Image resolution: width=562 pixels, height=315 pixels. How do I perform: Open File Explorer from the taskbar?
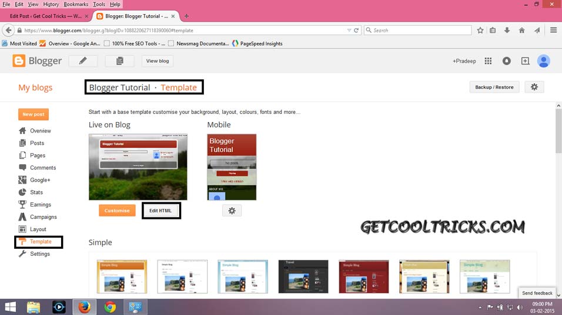(34, 307)
